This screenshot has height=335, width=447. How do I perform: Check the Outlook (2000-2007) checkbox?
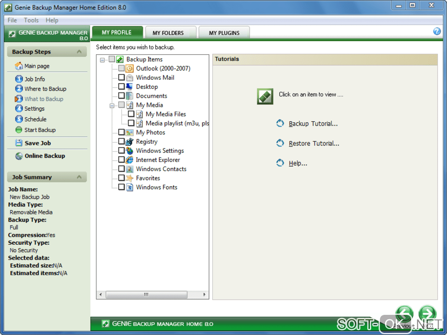click(121, 68)
